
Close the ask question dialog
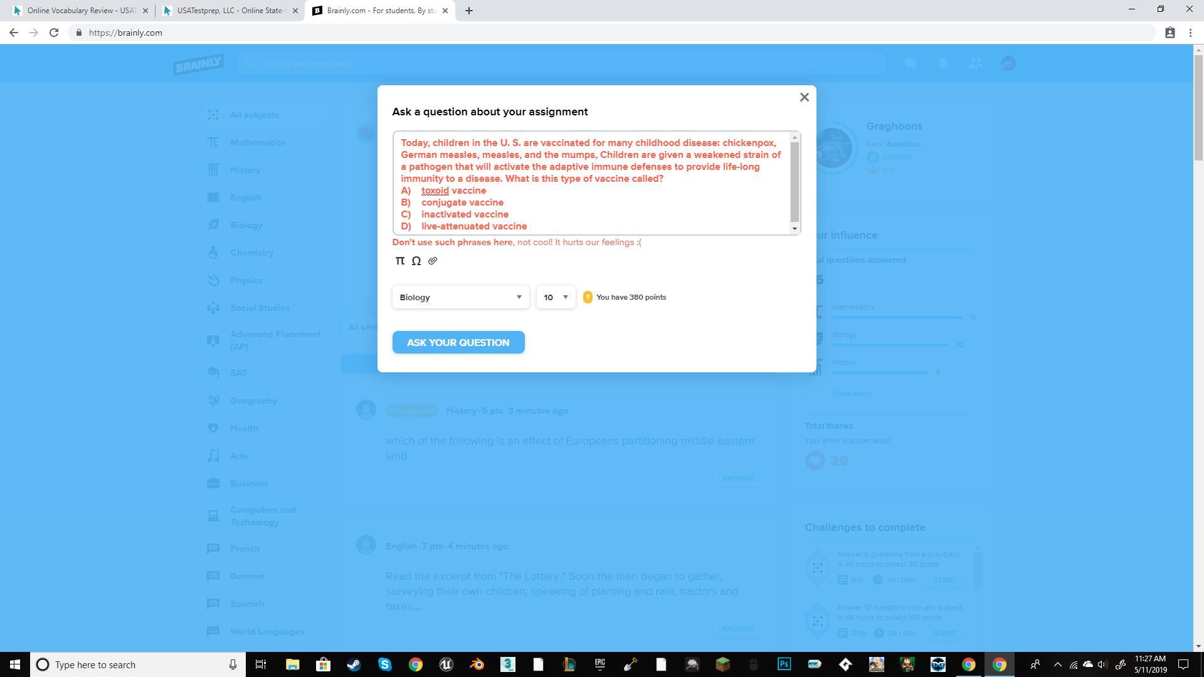(x=805, y=97)
